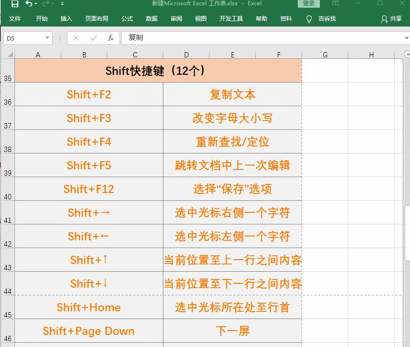Click the 登录 (Sign in) button
The width and height of the screenshot is (410, 347).
pyautogui.click(x=308, y=3)
